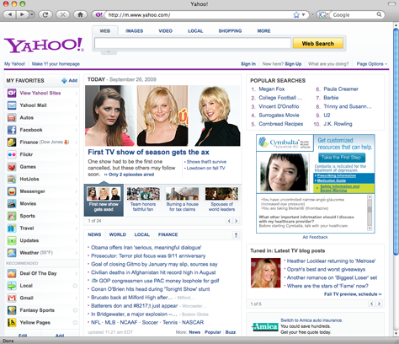Image resolution: width=399 pixels, height=344 pixels.
Task: Go to previous Today story arrow
Action: point(229,221)
